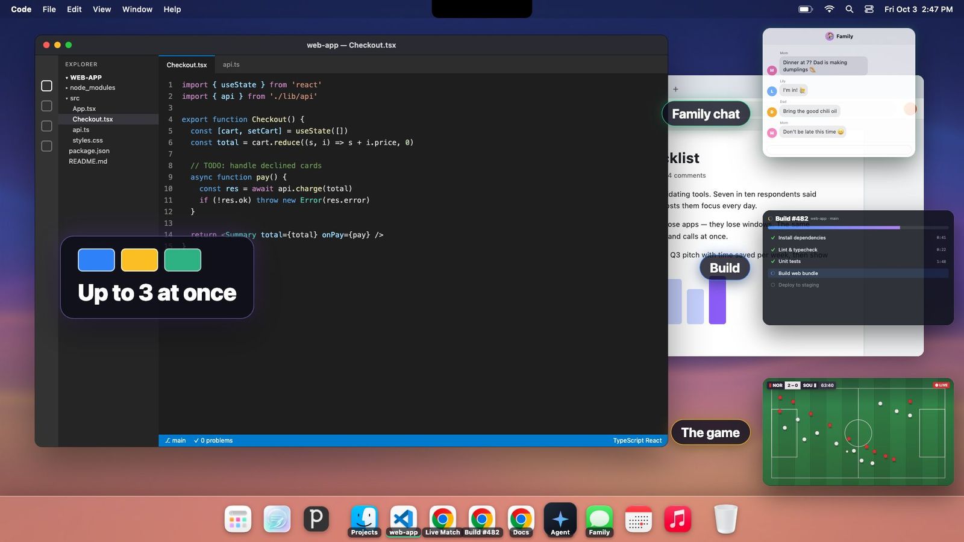Click the message input field in Family chat
The height and width of the screenshot is (542, 964).
click(x=839, y=149)
